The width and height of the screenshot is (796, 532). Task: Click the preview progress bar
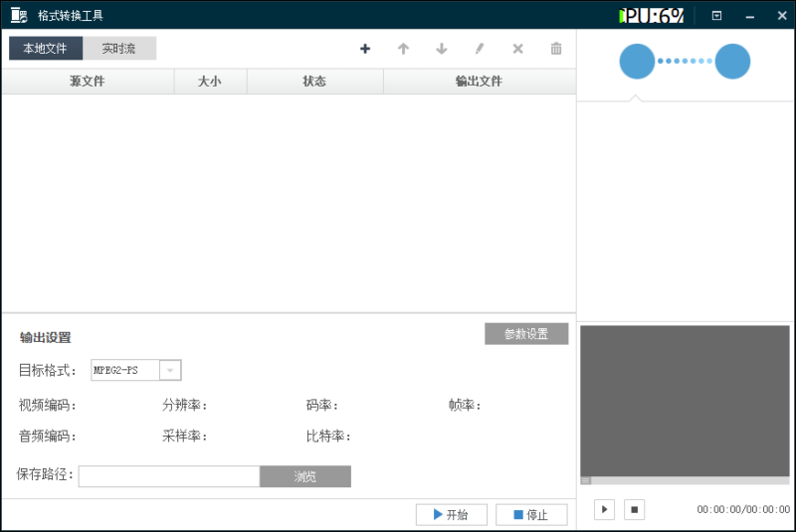point(685,481)
